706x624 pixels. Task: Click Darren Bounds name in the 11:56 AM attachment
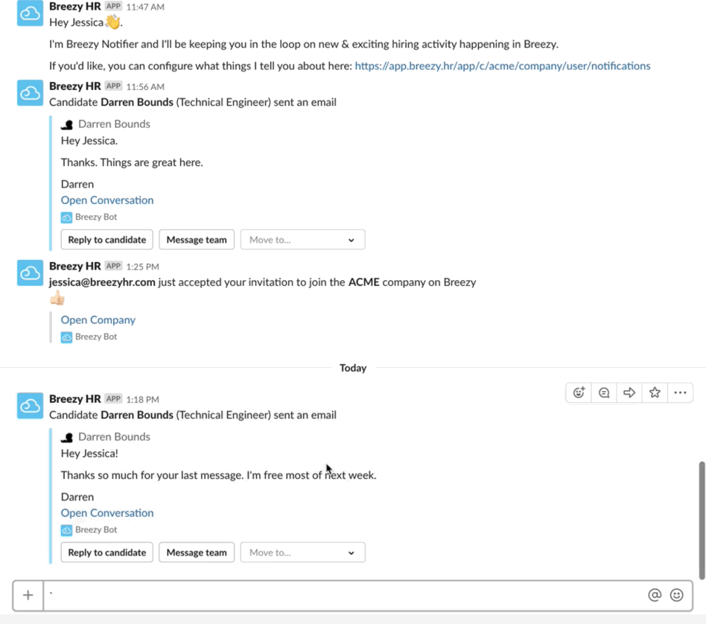115,124
